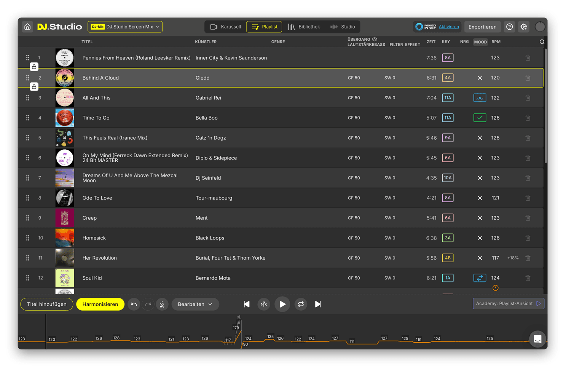The height and width of the screenshot is (367, 566).
Task: Select the Playlist view tab
Action: click(x=264, y=27)
